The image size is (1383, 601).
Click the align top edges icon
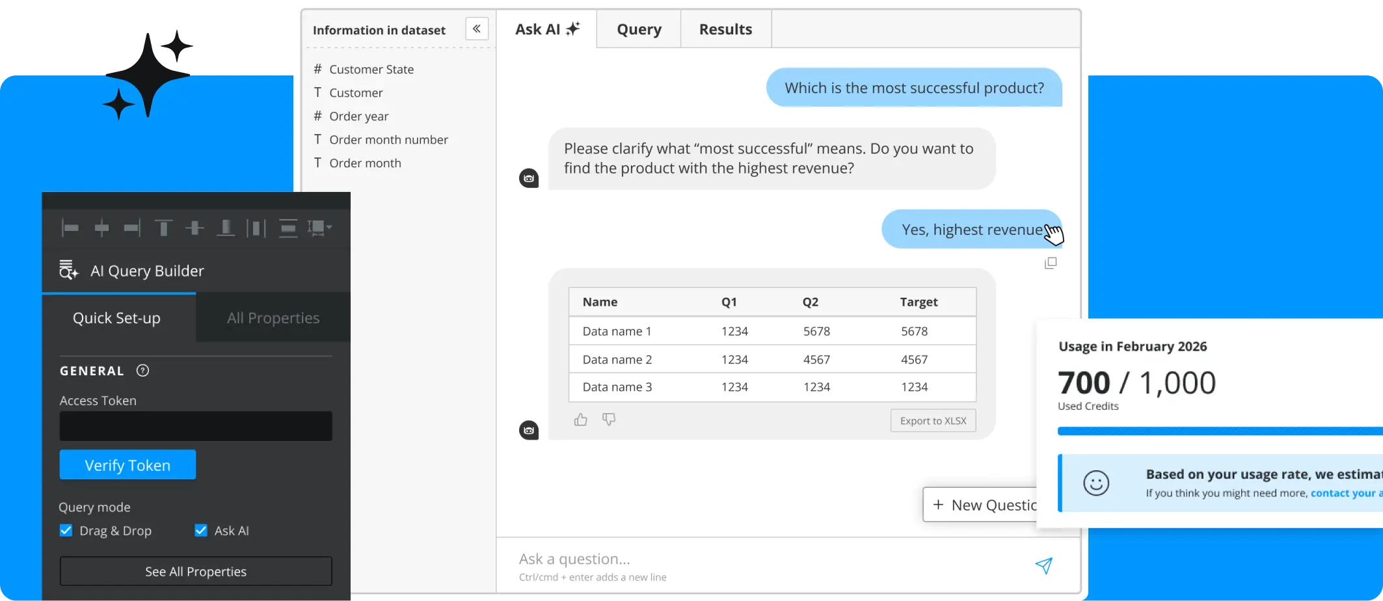coord(163,228)
